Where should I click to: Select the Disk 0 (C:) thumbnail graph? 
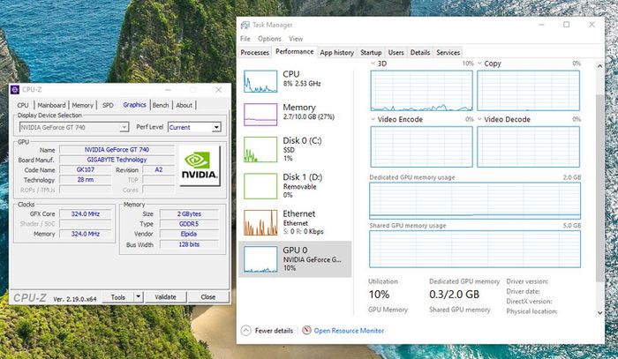260,150
